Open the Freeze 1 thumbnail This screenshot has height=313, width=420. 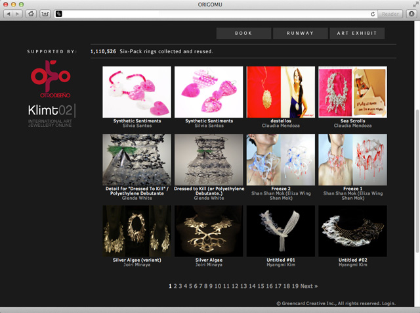click(352, 160)
